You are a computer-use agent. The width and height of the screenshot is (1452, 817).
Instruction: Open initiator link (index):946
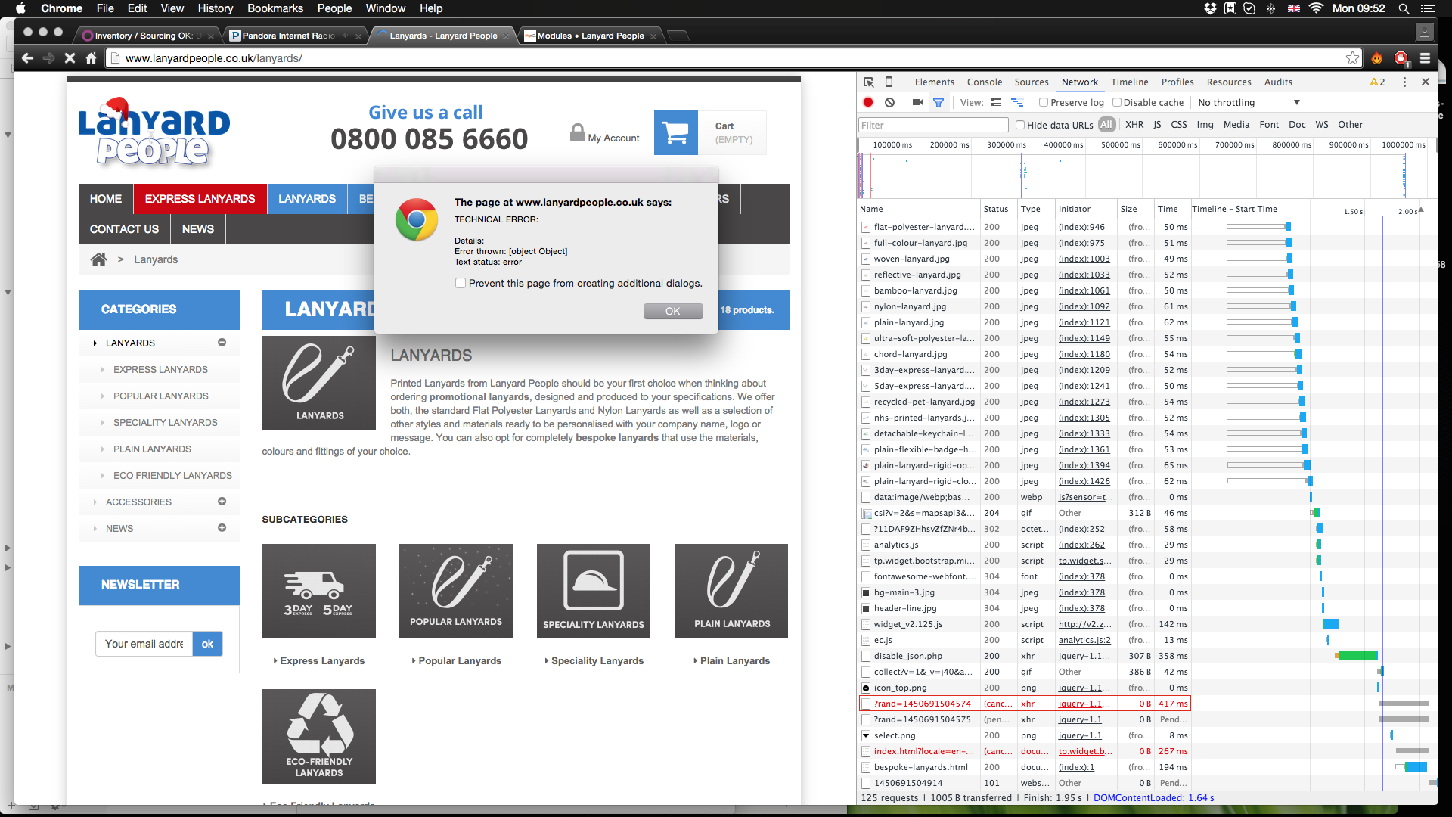click(x=1081, y=227)
